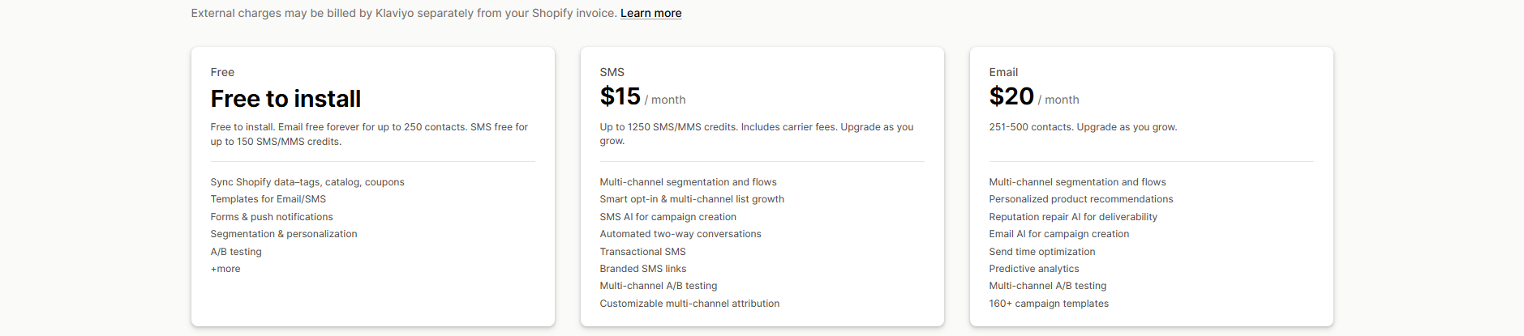The height and width of the screenshot is (336, 1524).
Task: Click the 1250 SMS/MMS credits description
Action: [x=756, y=134]
